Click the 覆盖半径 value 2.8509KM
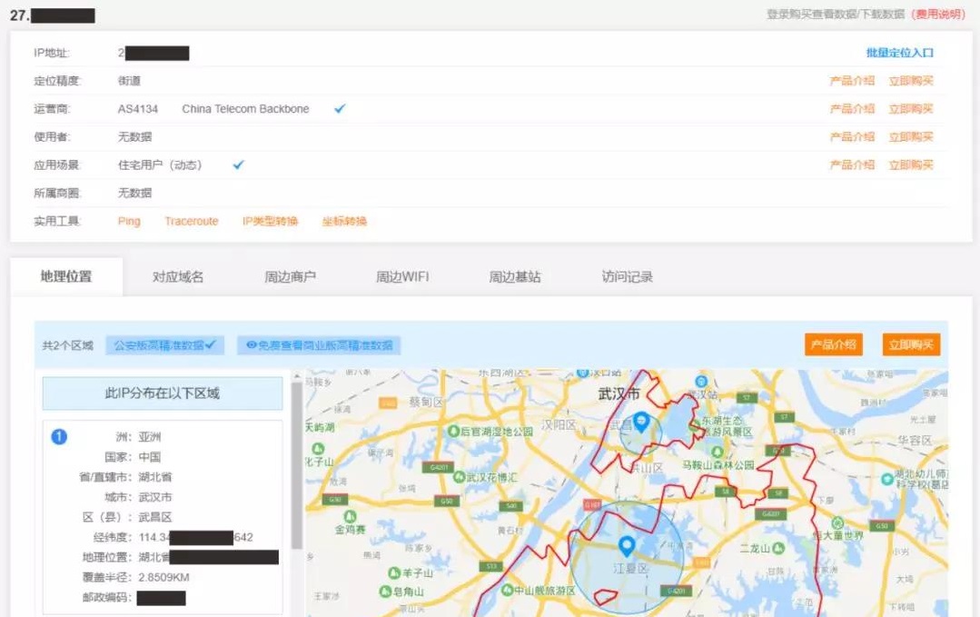 (x=163, y=577)
